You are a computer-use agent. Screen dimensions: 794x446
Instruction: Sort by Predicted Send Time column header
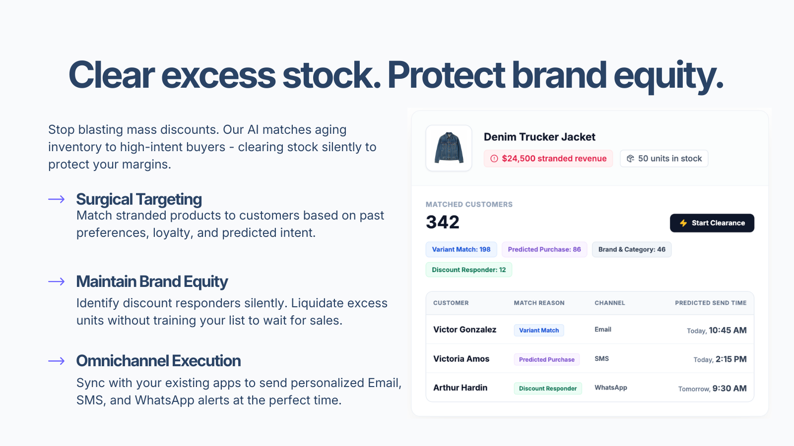coord(711,303)
